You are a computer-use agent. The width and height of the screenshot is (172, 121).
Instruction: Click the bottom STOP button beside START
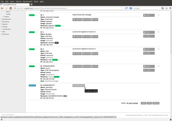click(x=149, y=103)
